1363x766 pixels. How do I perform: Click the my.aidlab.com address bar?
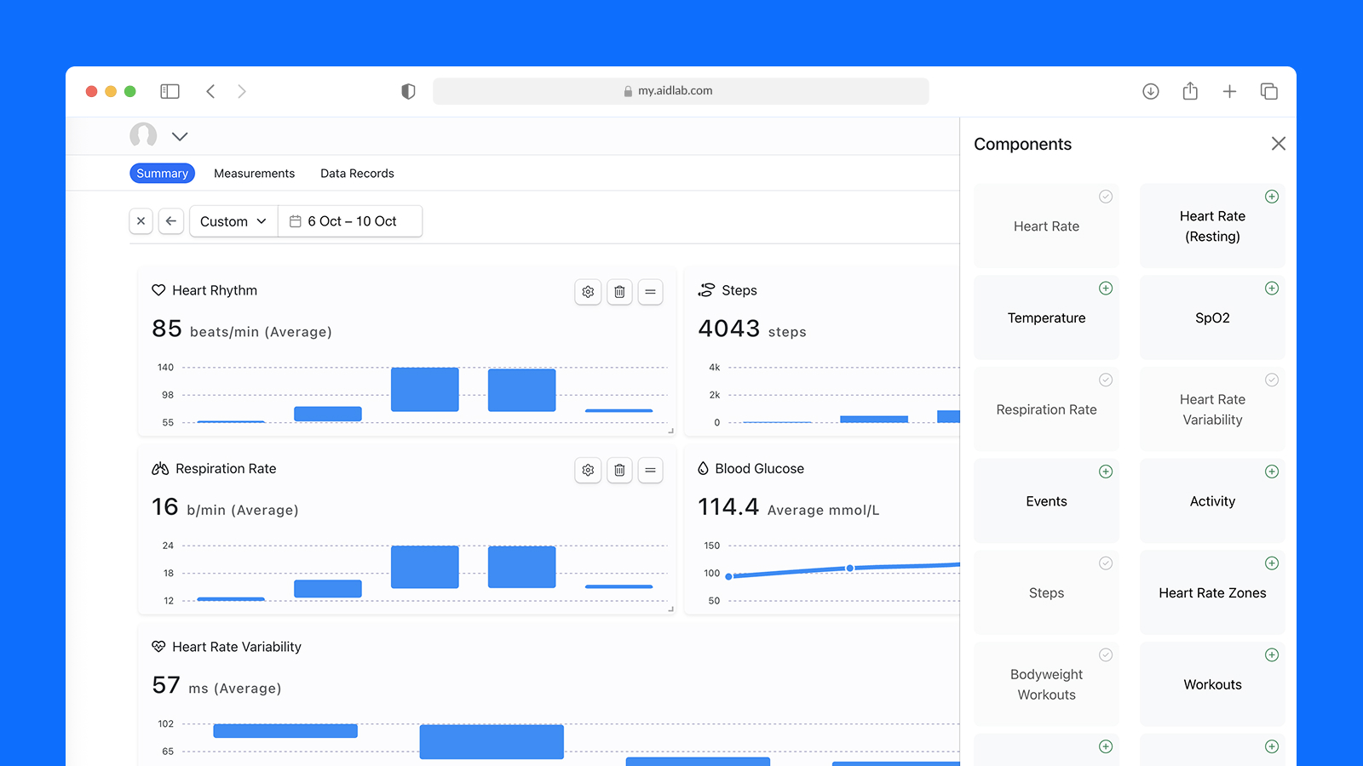(681, 90)
